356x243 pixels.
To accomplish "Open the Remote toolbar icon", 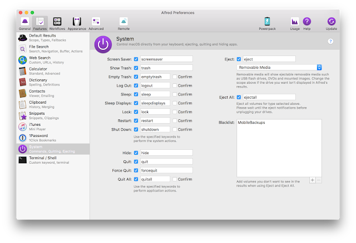I will click(123, 23).
